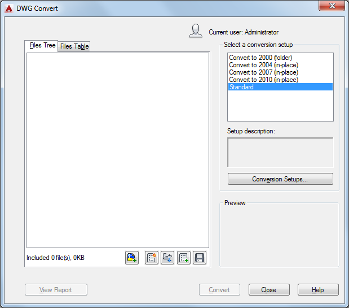Click inside the Setup description box

pos(280,153)
